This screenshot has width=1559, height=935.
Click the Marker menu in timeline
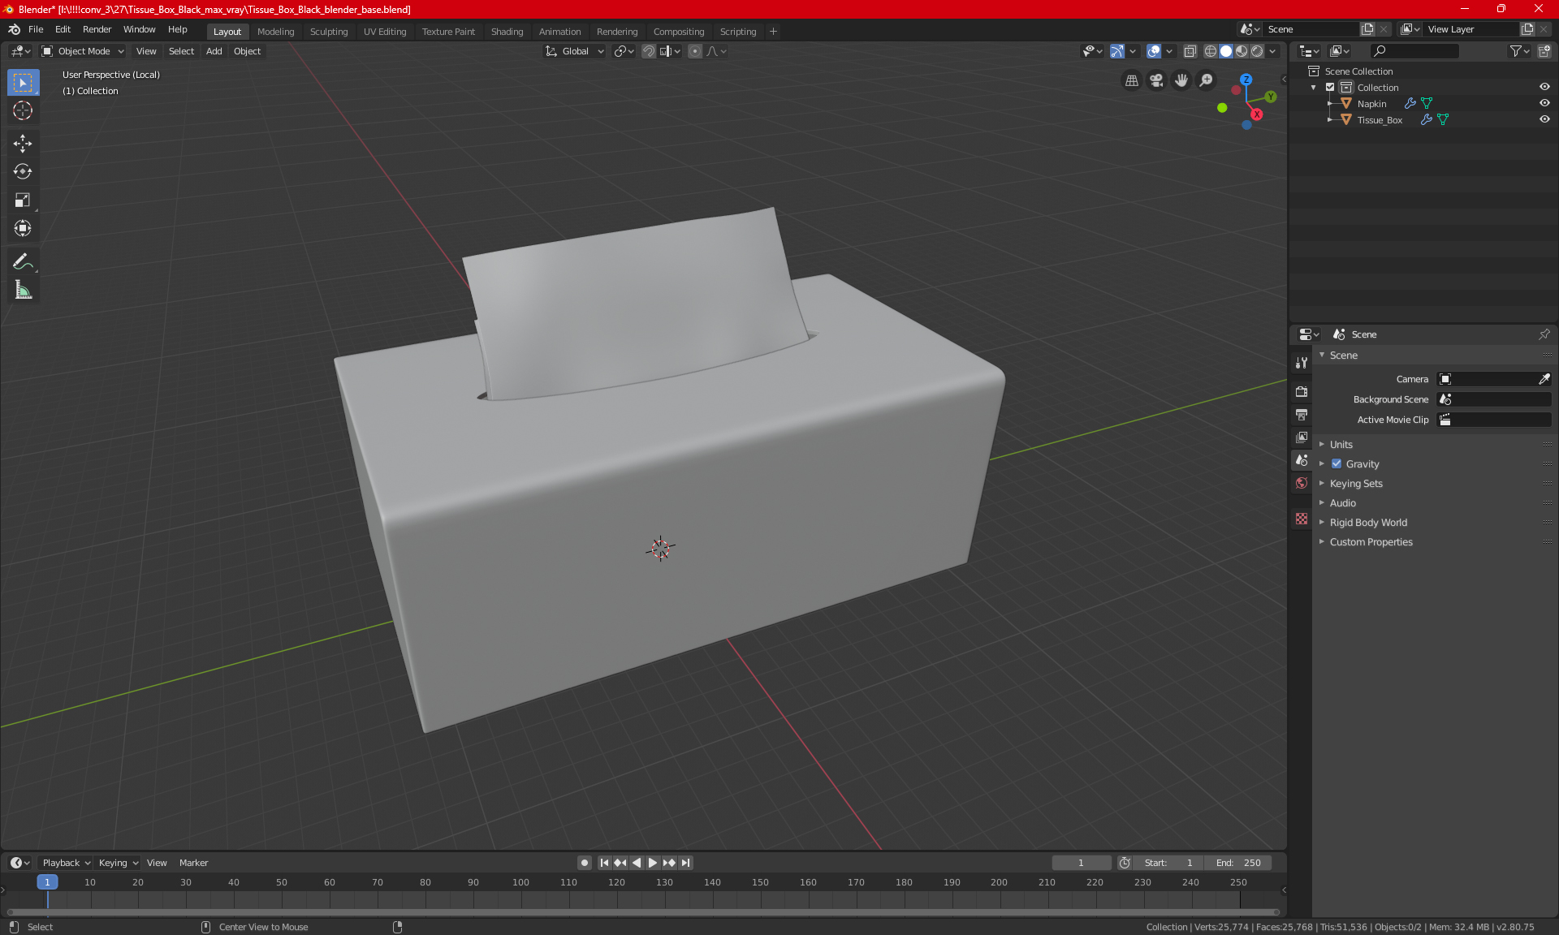[193, 863]
